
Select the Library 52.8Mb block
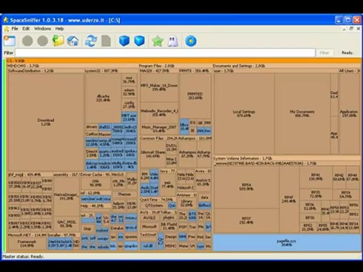click(186, 203)
